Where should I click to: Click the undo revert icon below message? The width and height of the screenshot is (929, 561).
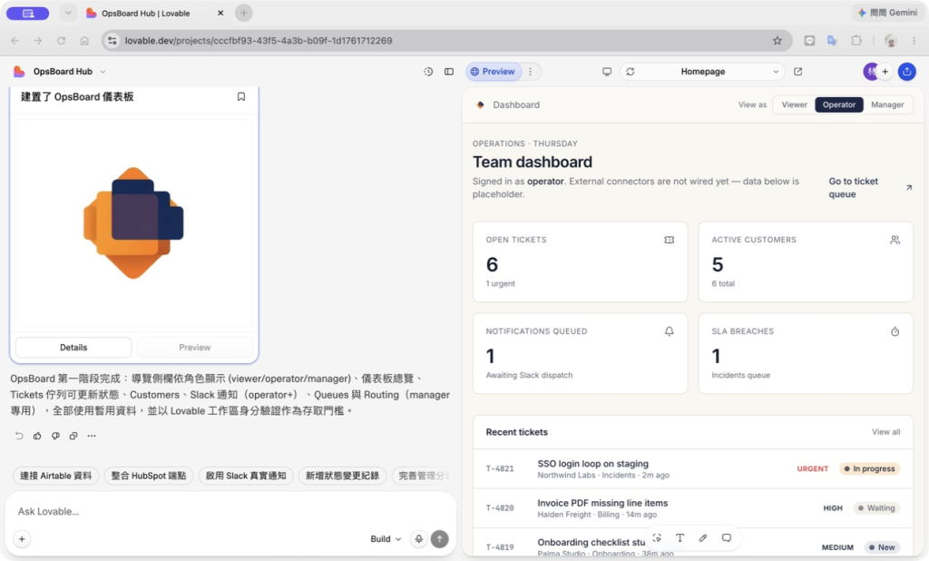click(x=19, y=436)
